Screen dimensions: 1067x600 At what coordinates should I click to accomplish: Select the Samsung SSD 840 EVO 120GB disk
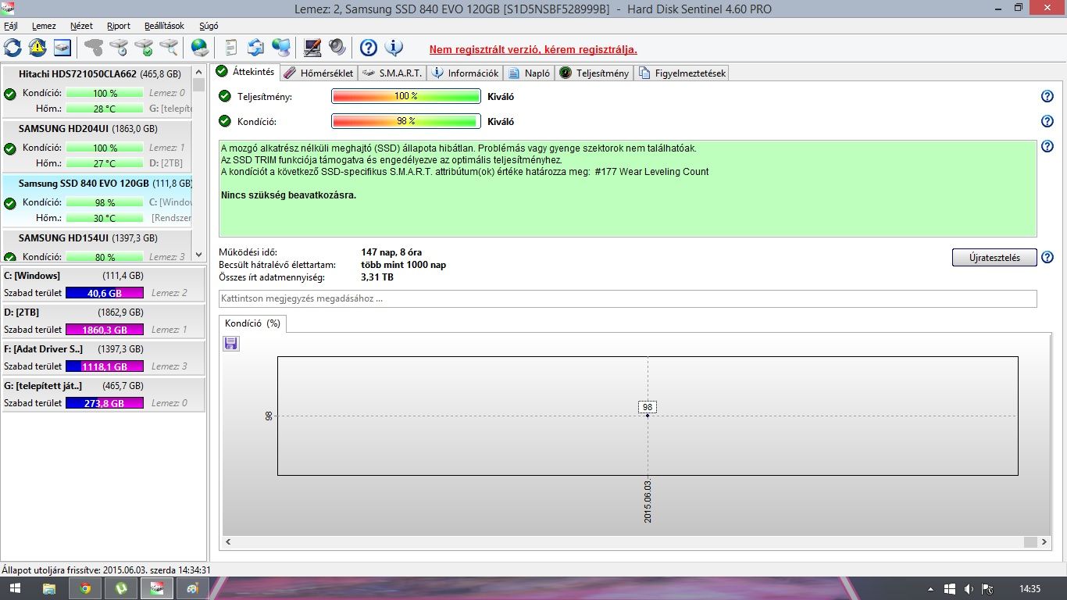98,201
